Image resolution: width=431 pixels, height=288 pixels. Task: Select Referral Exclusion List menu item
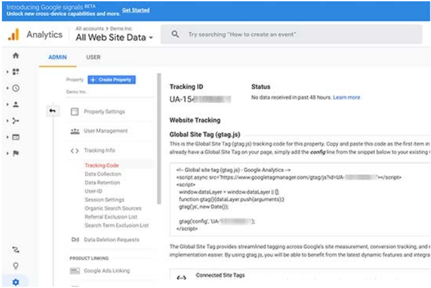pos(111,217)
